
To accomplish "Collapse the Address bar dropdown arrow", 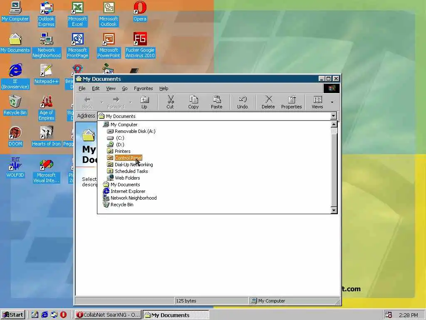I will (x=333, y=116).
